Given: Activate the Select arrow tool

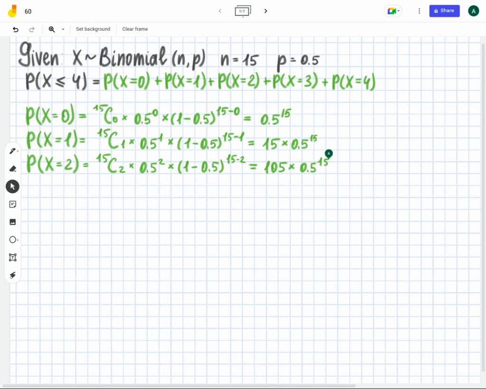Looking at the screenshot, I should click(12, 186).
